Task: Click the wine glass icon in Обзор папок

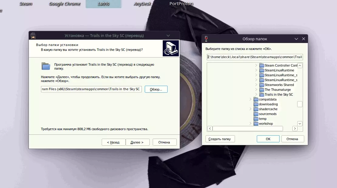Action: pyautogui.click(x=206, y=38)
